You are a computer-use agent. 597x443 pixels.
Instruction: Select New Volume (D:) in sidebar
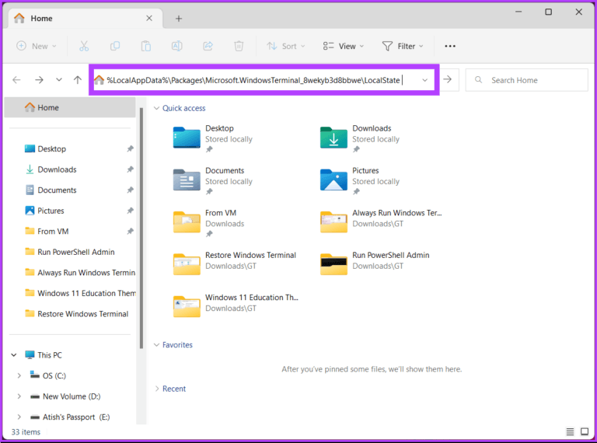[x=71, y=396]
